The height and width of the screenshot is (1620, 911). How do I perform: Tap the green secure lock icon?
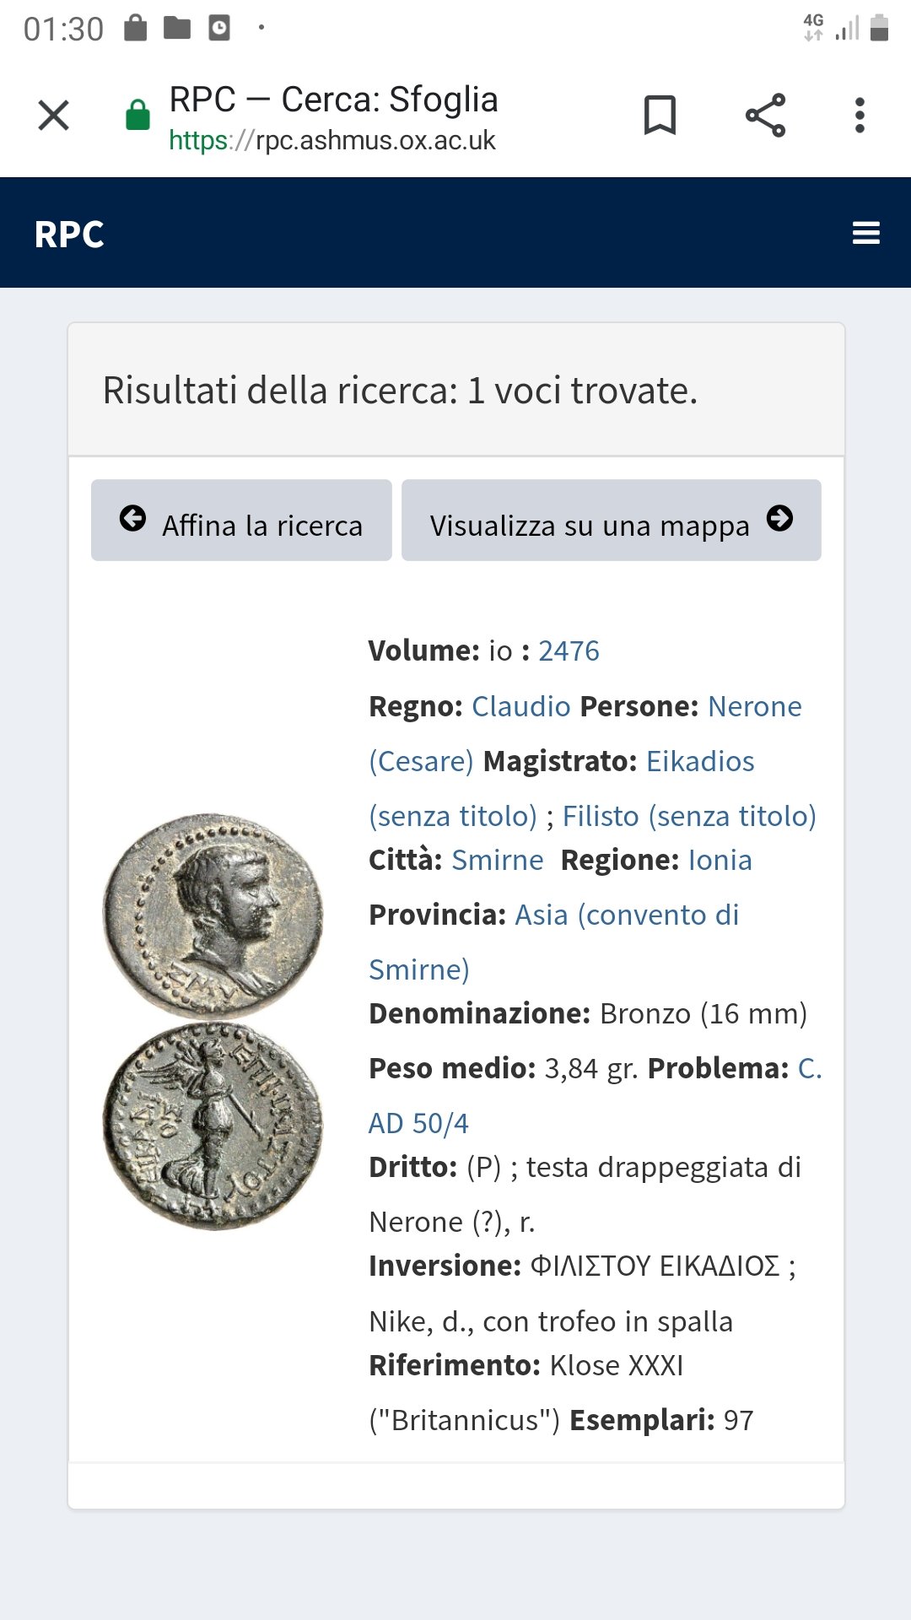coord(137,116)
